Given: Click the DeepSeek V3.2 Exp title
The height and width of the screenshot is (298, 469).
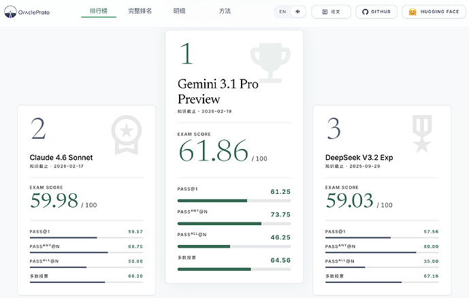Looking at the screenshot, I should point(359,158).
